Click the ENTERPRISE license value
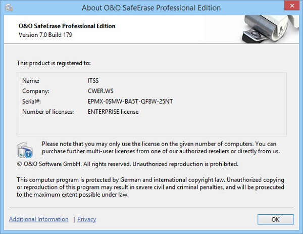303x234 pixels. click(113, 112)
